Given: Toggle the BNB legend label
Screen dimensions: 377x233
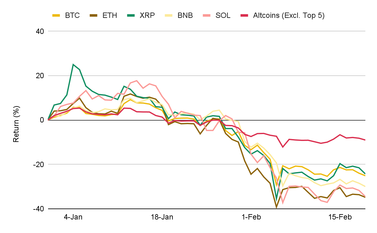Looking at the screenshot, I should [185, 15].
